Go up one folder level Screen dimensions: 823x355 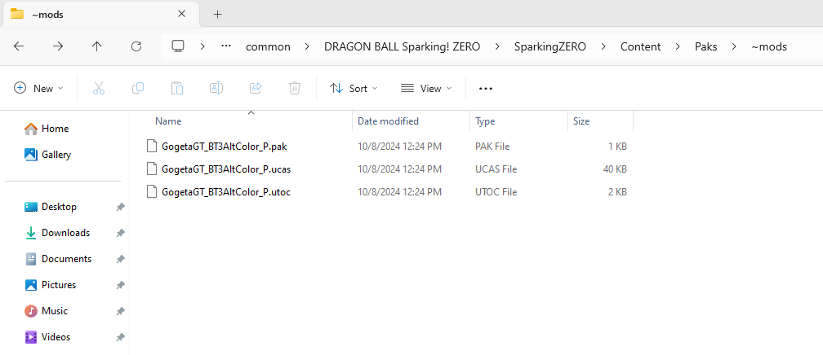97,46
